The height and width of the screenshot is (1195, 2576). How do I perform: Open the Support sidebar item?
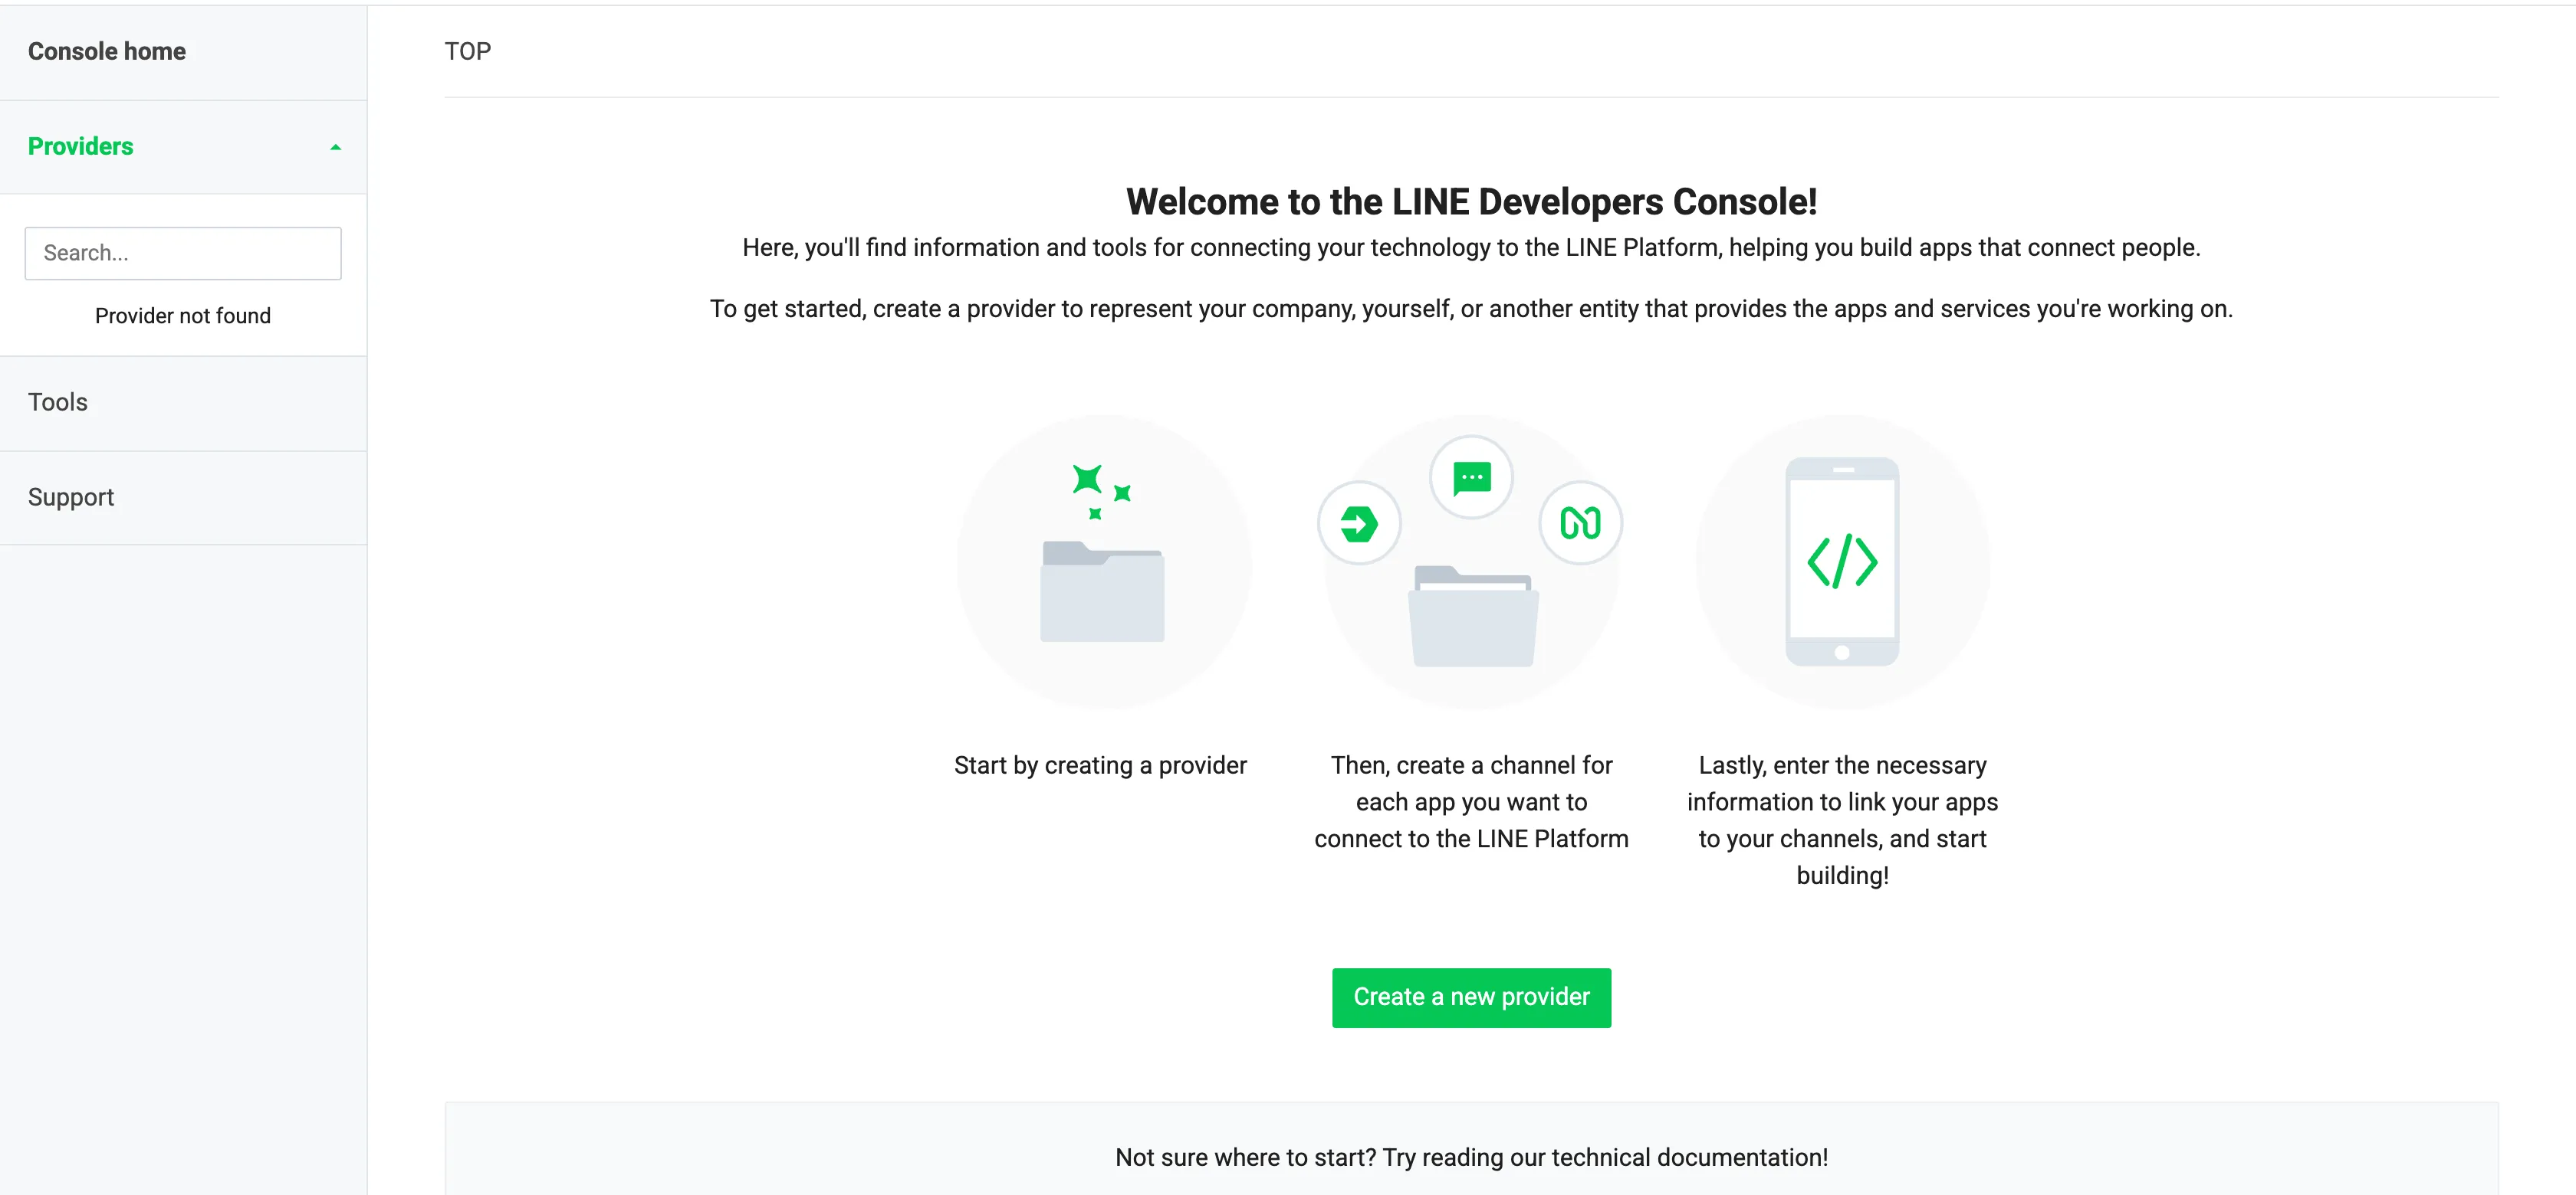pyautogui.click(x=71, y=496)
